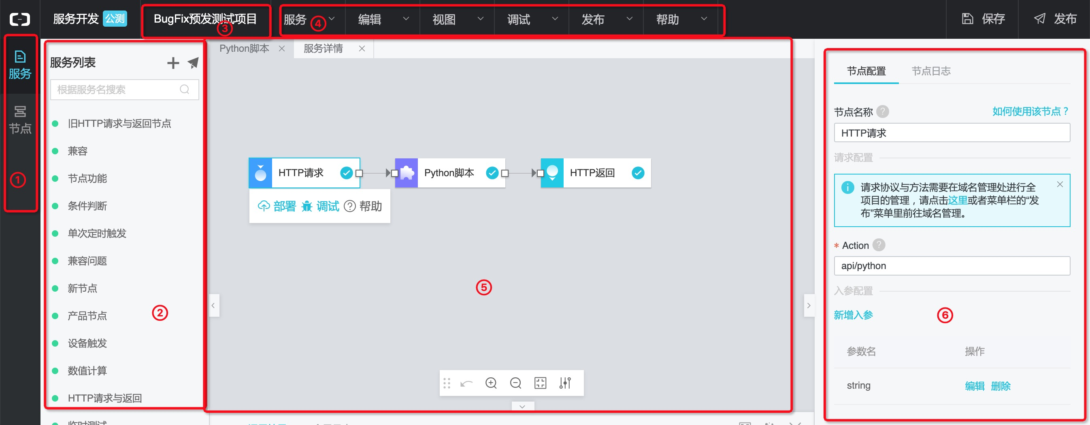Focus the 根据服务名搜索 search field
This screenshot has width=1090, height=425.
124,89
